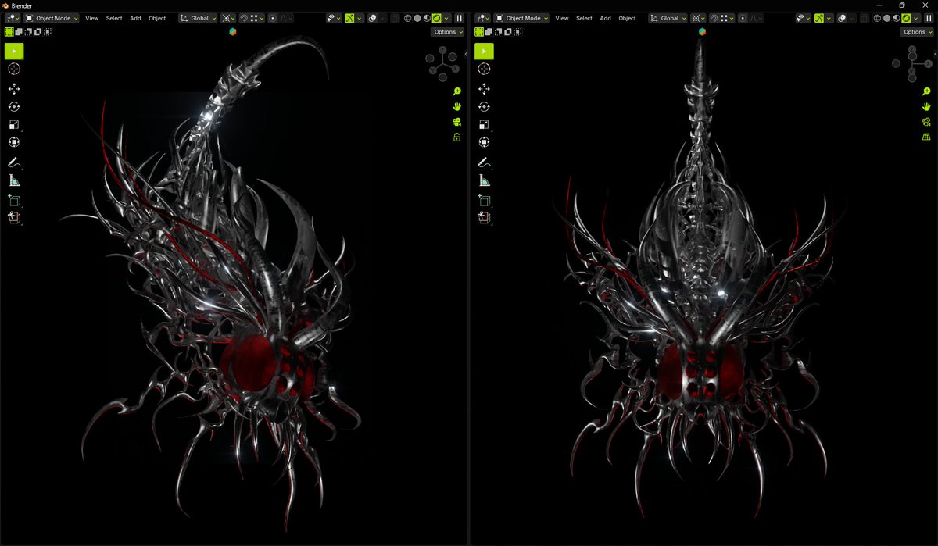
Task: Toggle snapping magnet in left viewport header
Action: click(243, 18)
